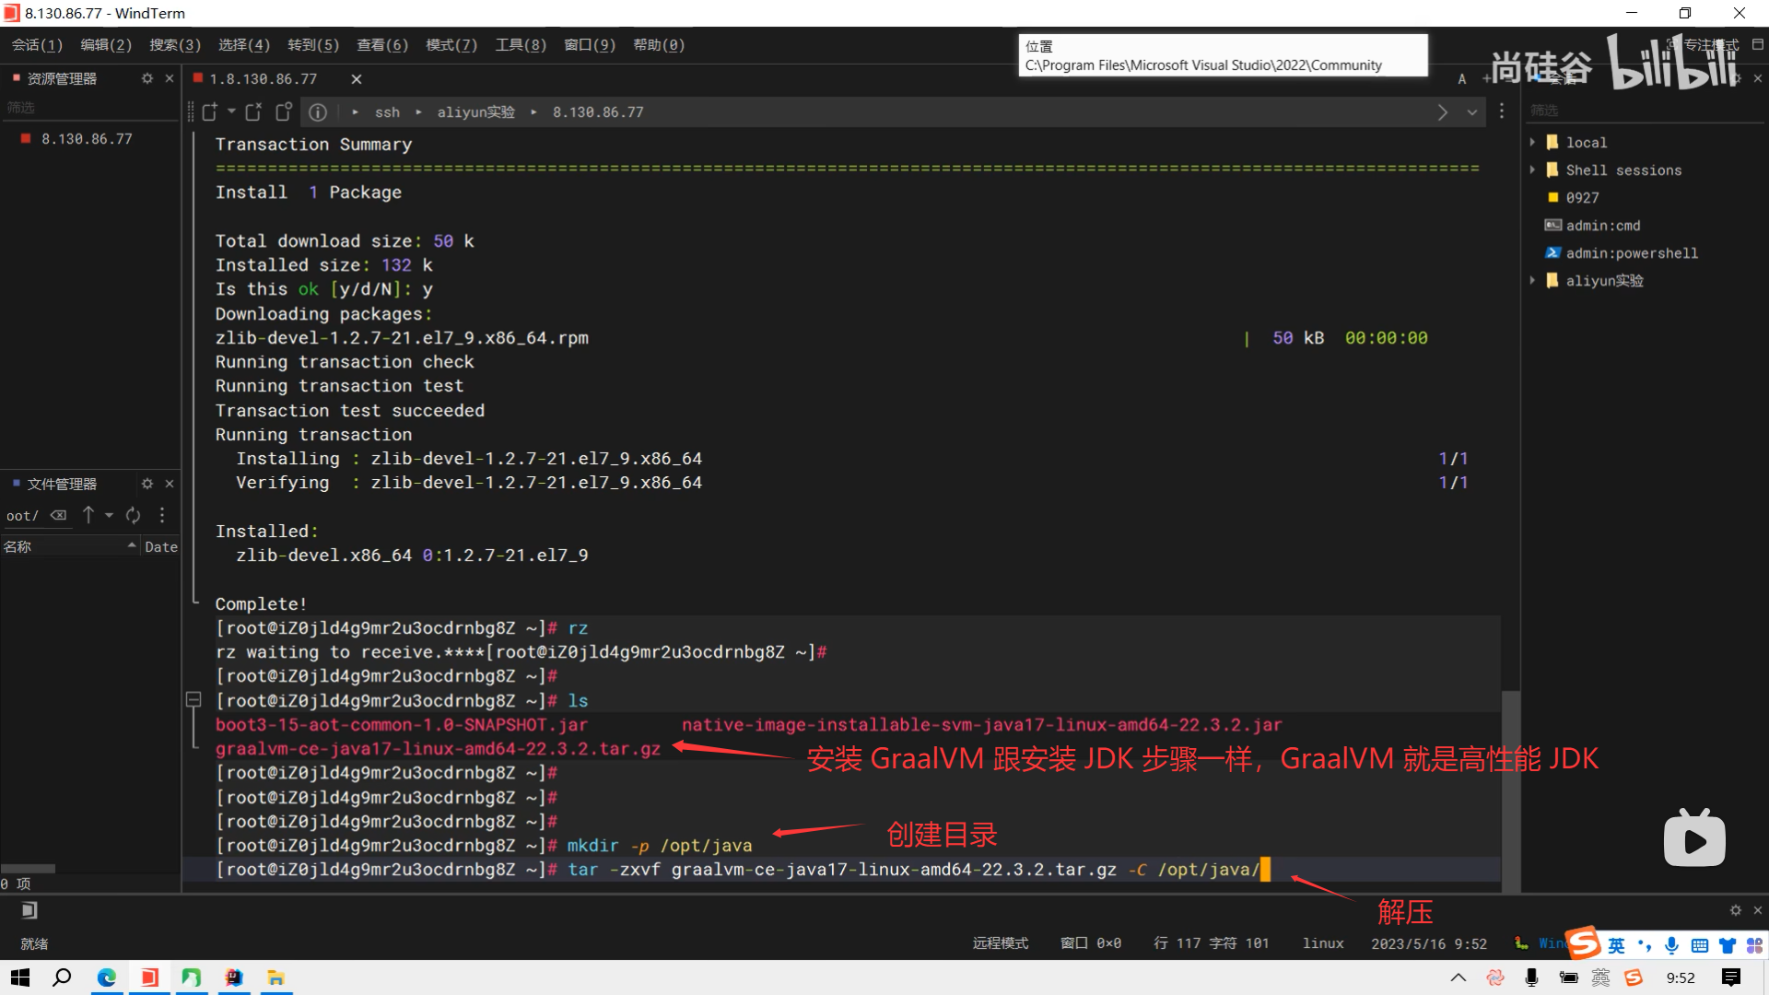This screenshot has width=1769, height=995.
Task: Click the aliyun实验 breadcrumb segment
Action: (475, 111)
